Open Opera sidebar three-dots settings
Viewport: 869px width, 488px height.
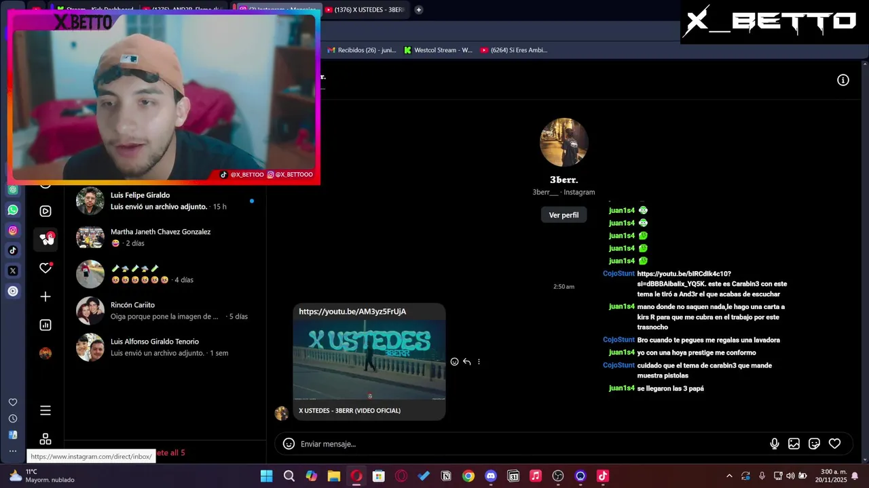(x=13, y=451)
